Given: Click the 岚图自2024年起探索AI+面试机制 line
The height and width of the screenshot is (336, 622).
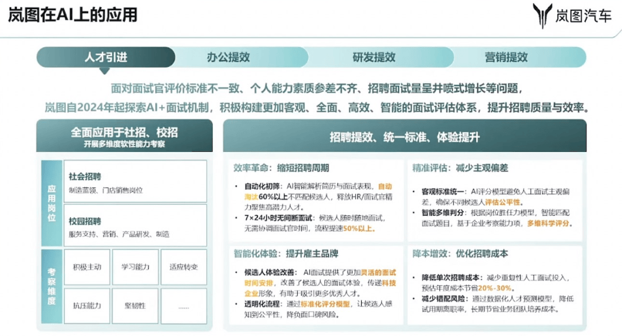Looking at the screenshot, I should 317,108.
